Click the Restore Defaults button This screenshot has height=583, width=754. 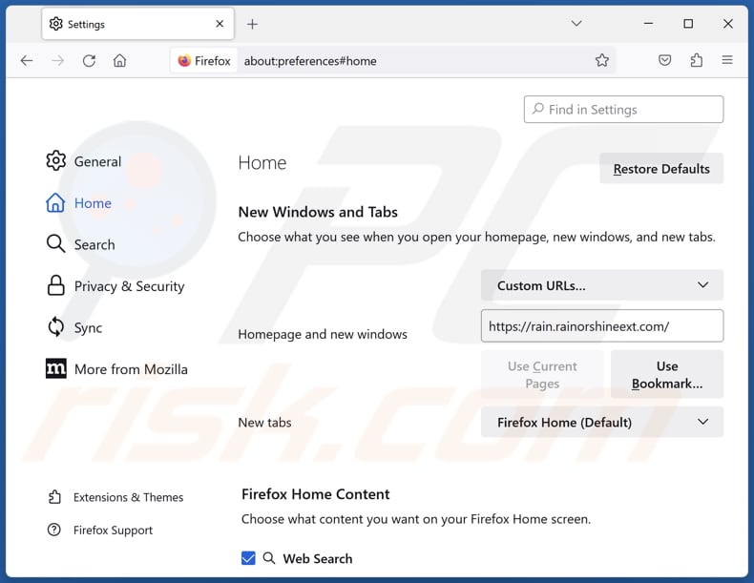(x=661, y=169)
